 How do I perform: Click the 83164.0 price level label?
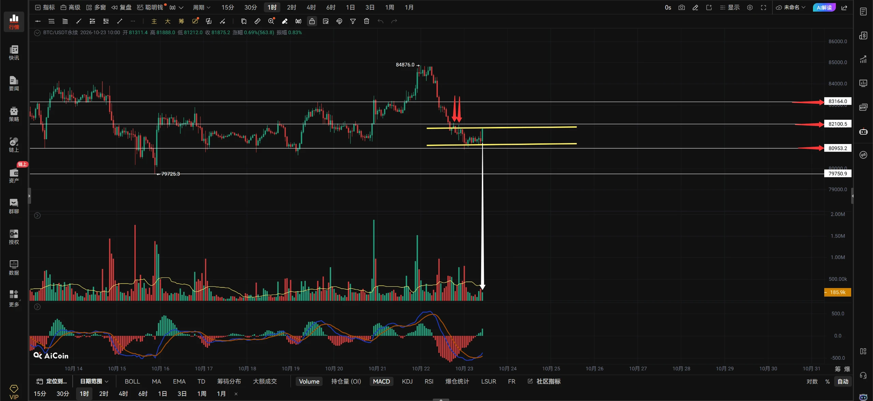[x=838, y=101]
